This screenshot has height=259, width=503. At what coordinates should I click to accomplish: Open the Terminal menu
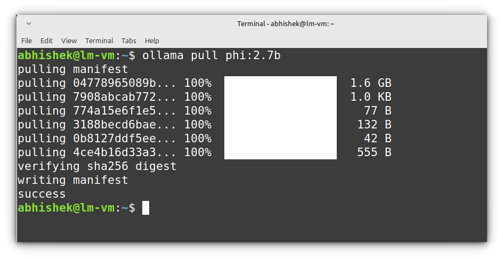coord(99,41)
